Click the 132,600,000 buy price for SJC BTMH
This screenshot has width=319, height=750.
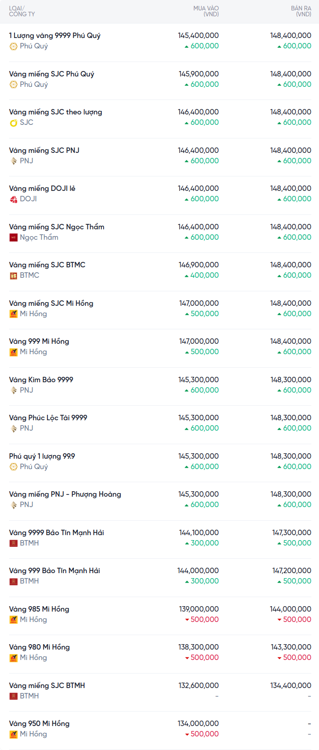[x=199, y=686]
